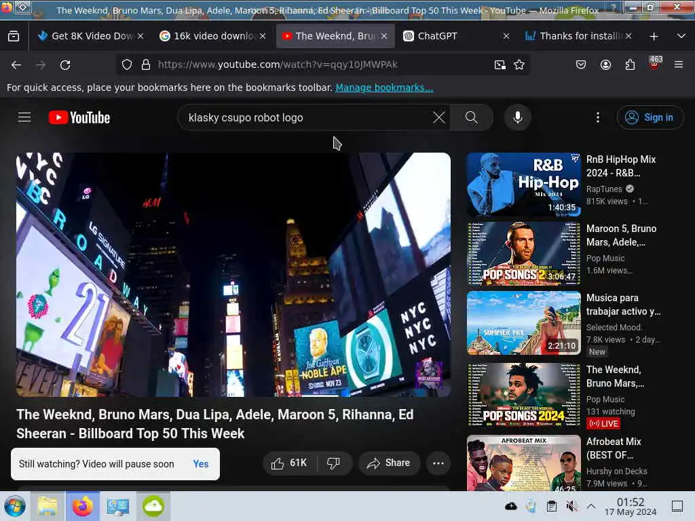Image resolution: width=695 pixels, height=521 pixels.
Task: Open File Explorer from taskbar
Action: (48, 506)
